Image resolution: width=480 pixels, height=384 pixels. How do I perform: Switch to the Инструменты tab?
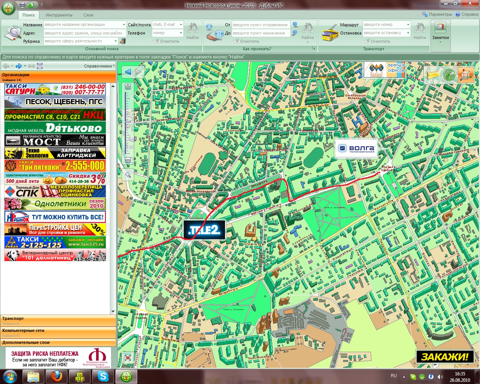click(59, 15)
